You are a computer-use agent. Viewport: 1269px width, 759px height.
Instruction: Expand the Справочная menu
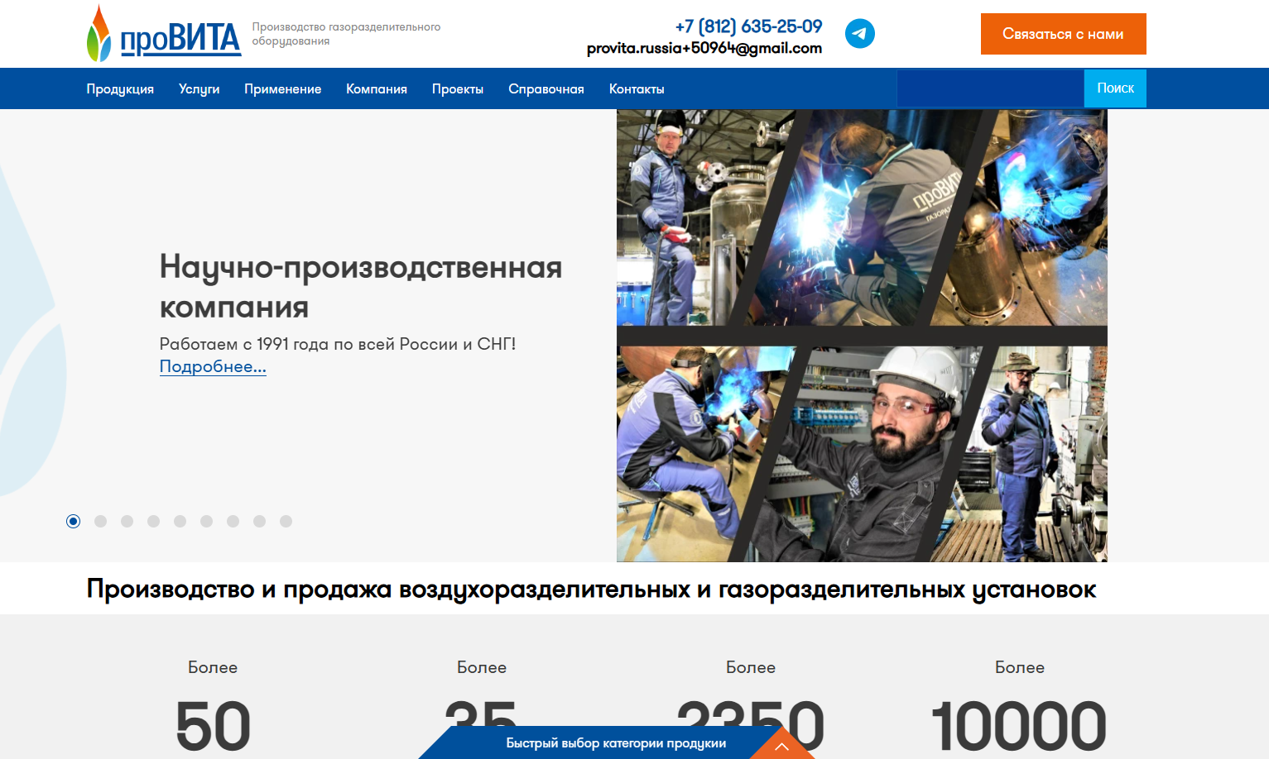click(546, 89)
